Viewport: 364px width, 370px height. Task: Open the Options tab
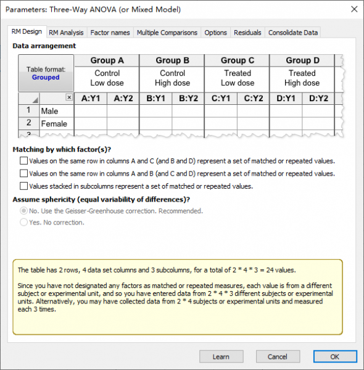tap(215, 33)
